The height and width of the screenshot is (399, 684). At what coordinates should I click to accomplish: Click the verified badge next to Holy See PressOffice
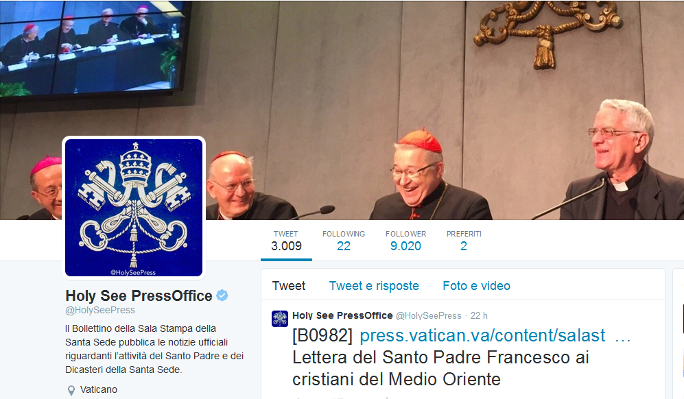pos(222,295)
